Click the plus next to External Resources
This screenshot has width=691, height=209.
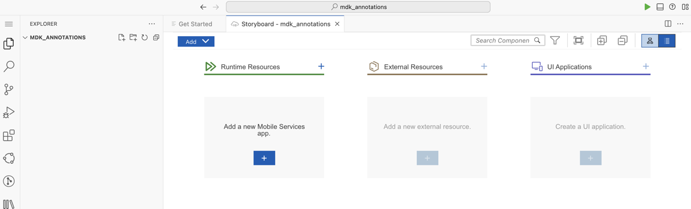click(x=484, y=67)
